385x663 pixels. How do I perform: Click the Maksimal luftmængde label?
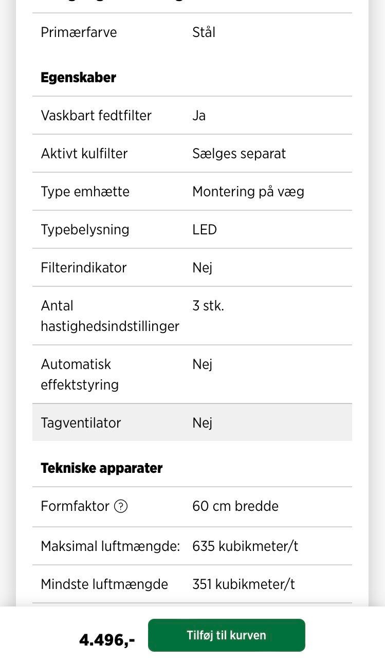click(110, 546)
